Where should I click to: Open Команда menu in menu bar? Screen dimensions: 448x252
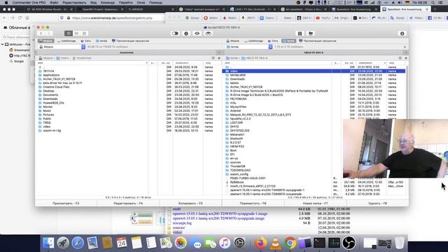[108, 3]
